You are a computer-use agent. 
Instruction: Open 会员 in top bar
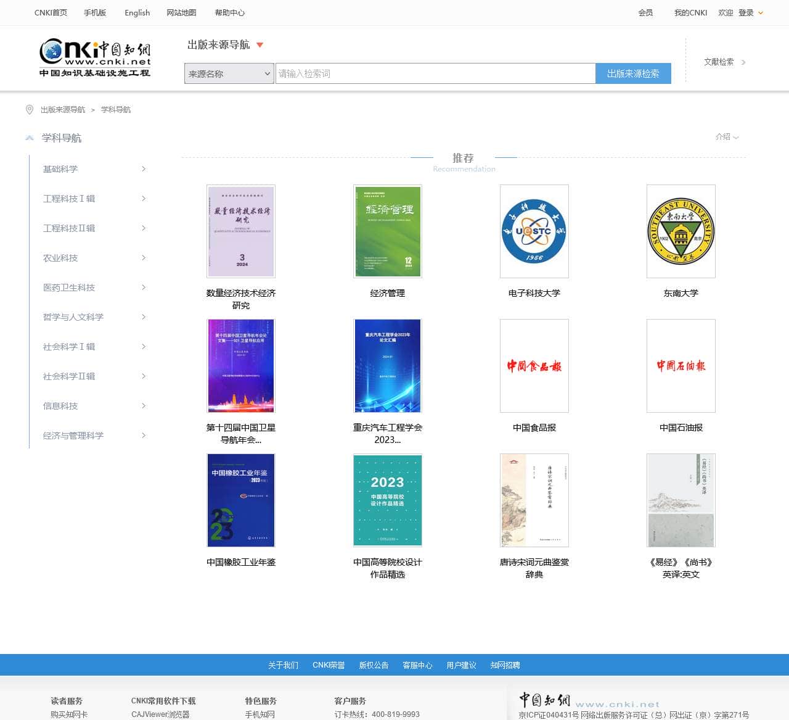pos(645,12)
